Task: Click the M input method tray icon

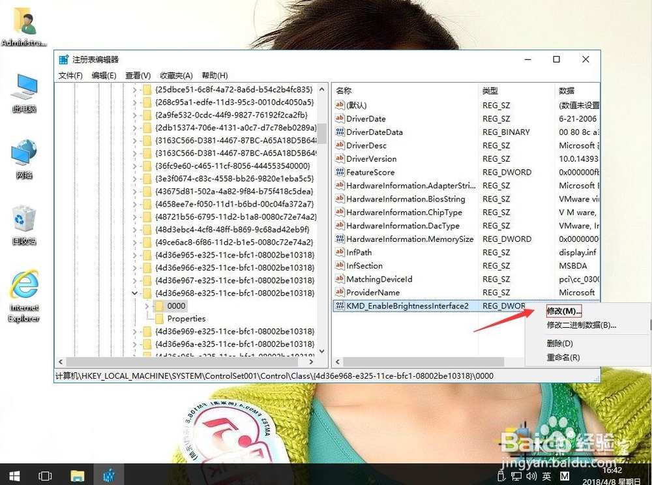Action: (564, 476)
